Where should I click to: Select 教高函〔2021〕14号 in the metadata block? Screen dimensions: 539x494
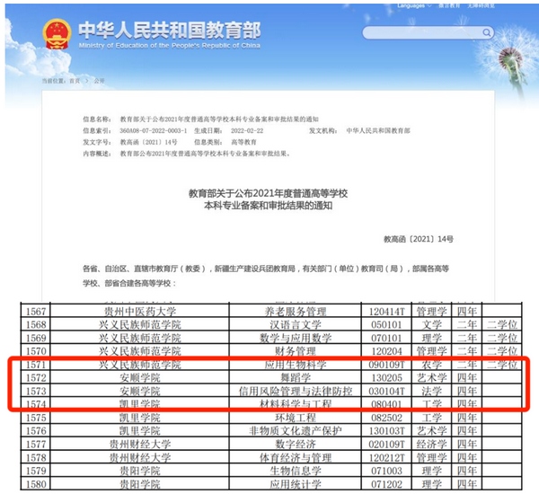point(148,142)
